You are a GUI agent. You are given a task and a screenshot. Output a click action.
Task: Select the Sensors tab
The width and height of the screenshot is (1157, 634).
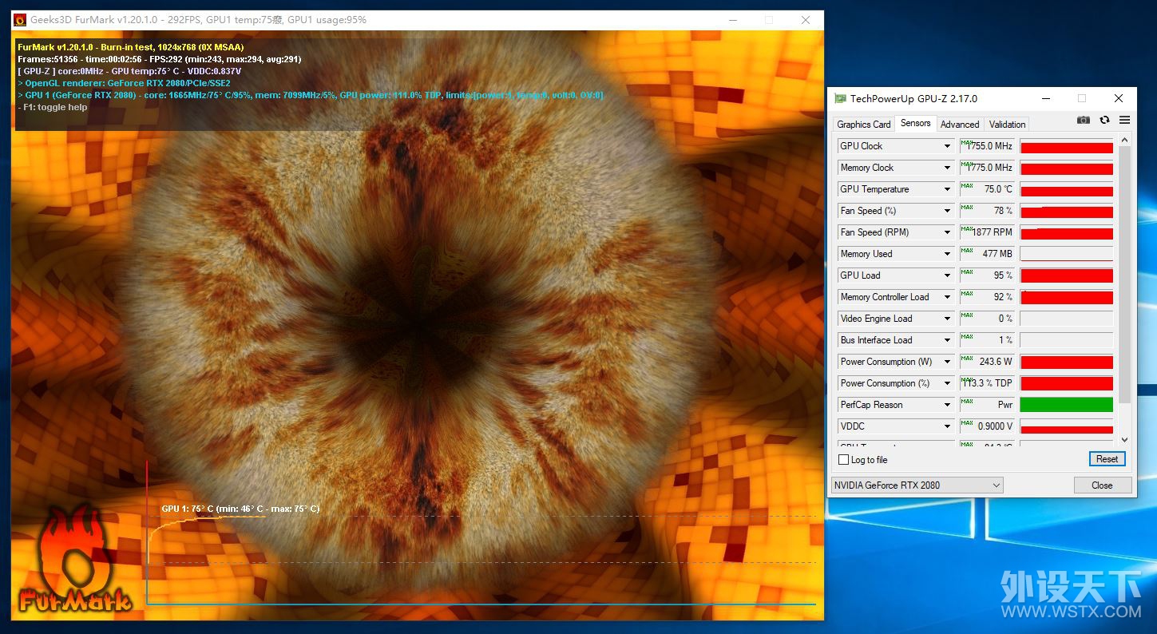(x=915, y=123)
